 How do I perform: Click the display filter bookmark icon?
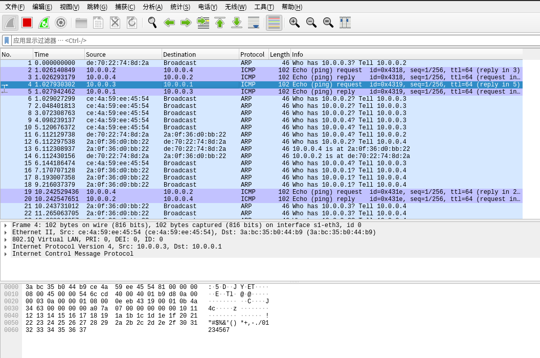pos(7,40)
